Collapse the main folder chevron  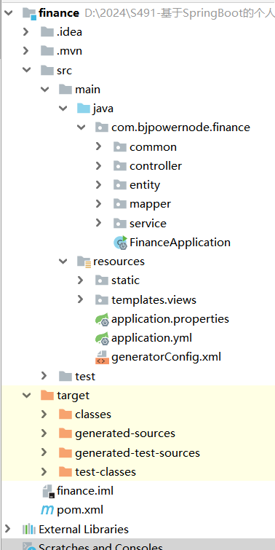coord(44,90)
